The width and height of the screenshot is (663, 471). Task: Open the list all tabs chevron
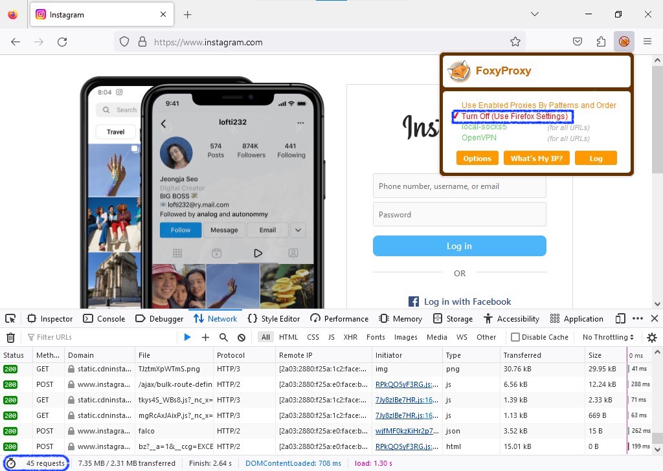[534, 14]
